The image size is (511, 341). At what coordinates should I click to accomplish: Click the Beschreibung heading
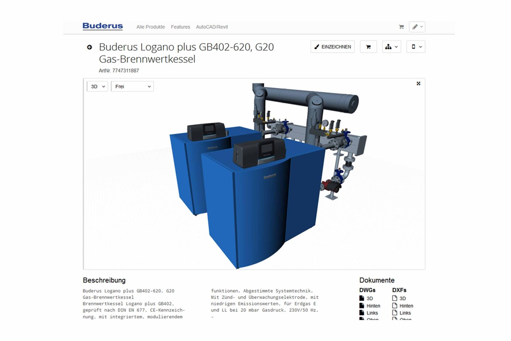104,280
